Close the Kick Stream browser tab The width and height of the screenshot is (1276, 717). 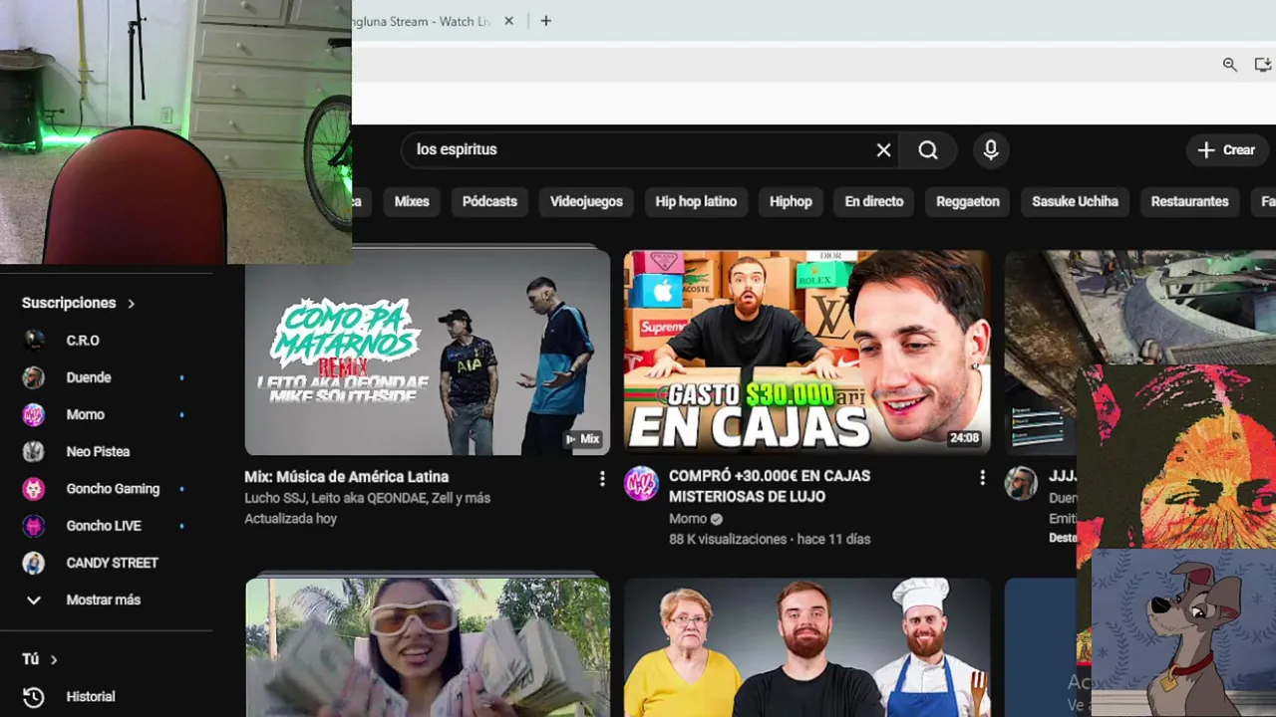pyautogui.click(x=508, y=21)
